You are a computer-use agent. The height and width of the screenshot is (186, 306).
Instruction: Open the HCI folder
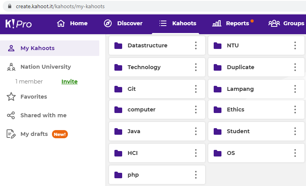pos(133,153)
